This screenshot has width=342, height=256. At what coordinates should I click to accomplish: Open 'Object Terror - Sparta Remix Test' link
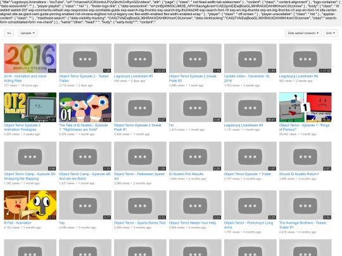[140, 223]
